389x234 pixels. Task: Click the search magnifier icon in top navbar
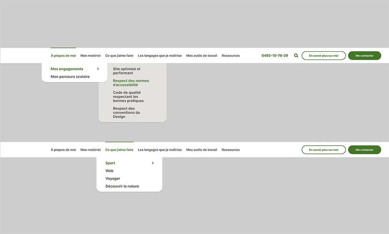[296, 56]
